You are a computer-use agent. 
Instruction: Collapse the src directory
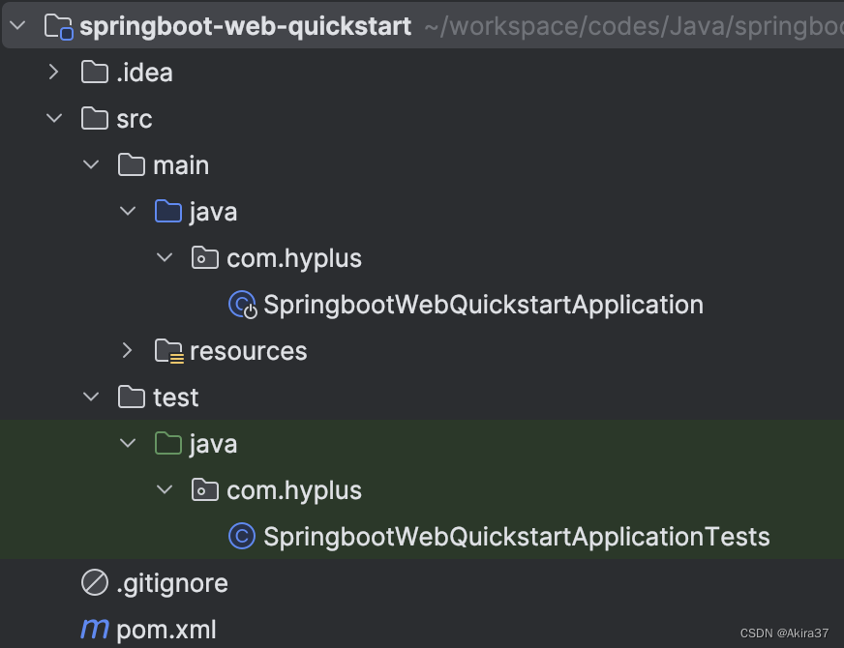pyautogui.click(x=54, y=118)
